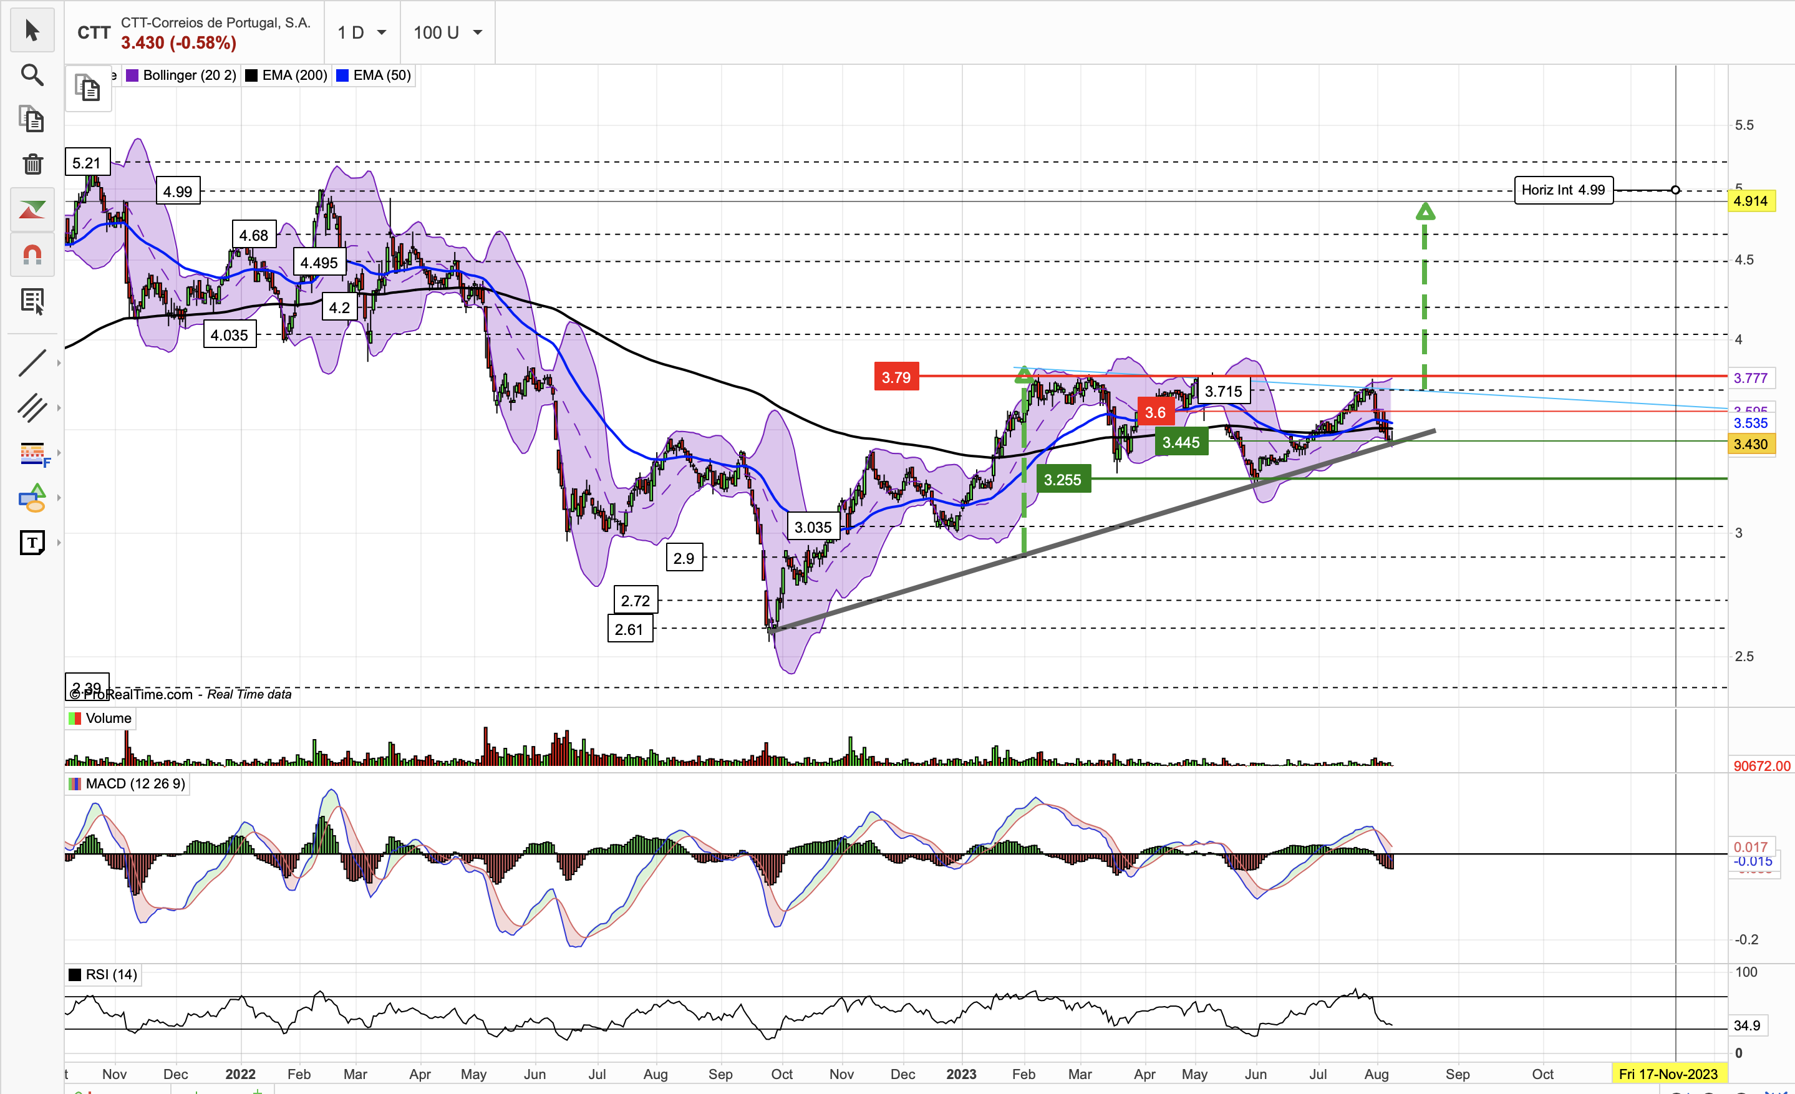Open the MACD (12 26 9) indicator label

[x=135, y=784]
